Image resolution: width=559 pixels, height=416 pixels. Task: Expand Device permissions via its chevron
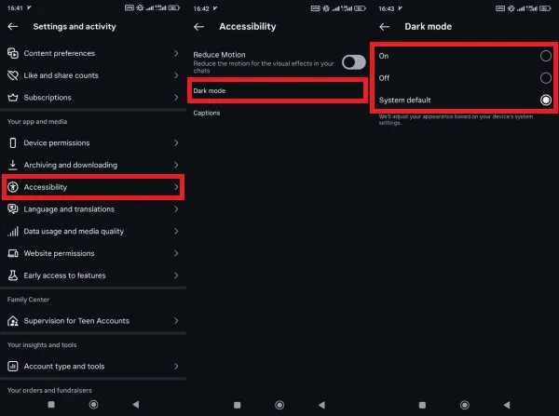(176, 142)
